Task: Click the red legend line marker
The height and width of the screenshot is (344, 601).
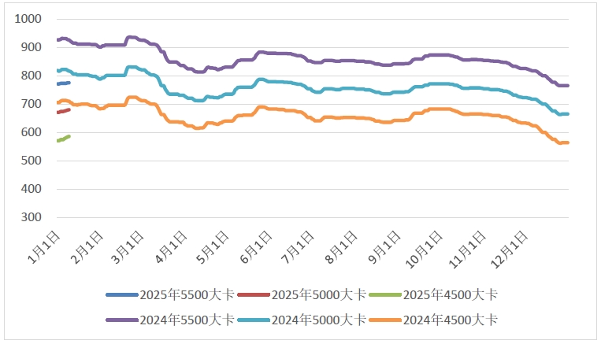Action: point(252,295)
